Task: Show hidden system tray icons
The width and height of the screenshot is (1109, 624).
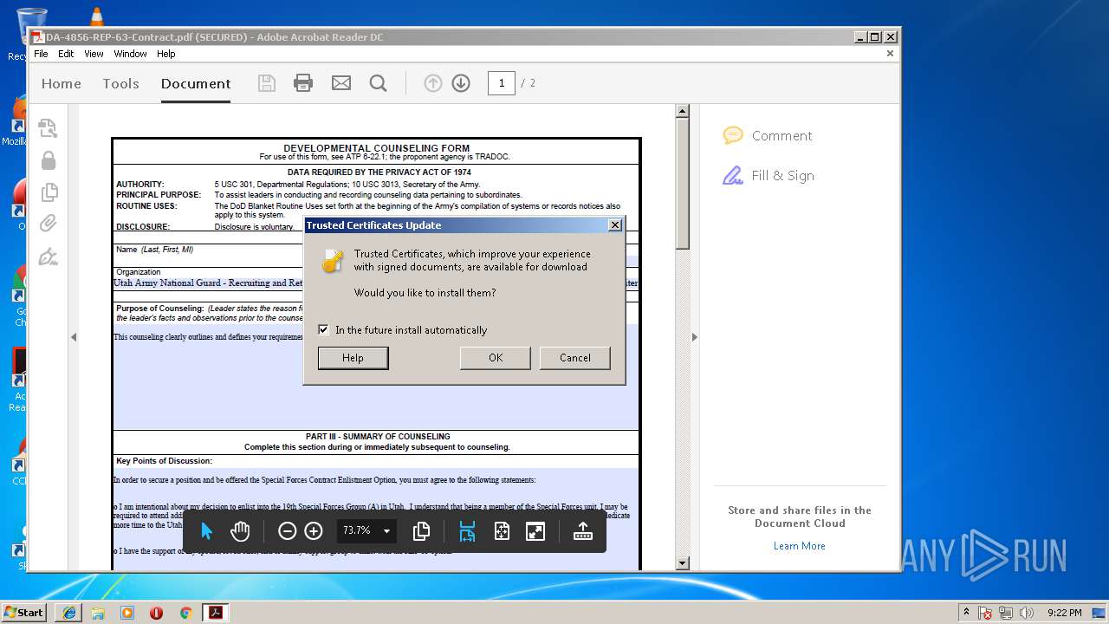Action: click(x=966, y=612)
